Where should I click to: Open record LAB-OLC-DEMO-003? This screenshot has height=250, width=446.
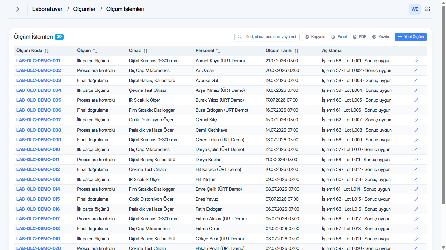coord(39,80)
